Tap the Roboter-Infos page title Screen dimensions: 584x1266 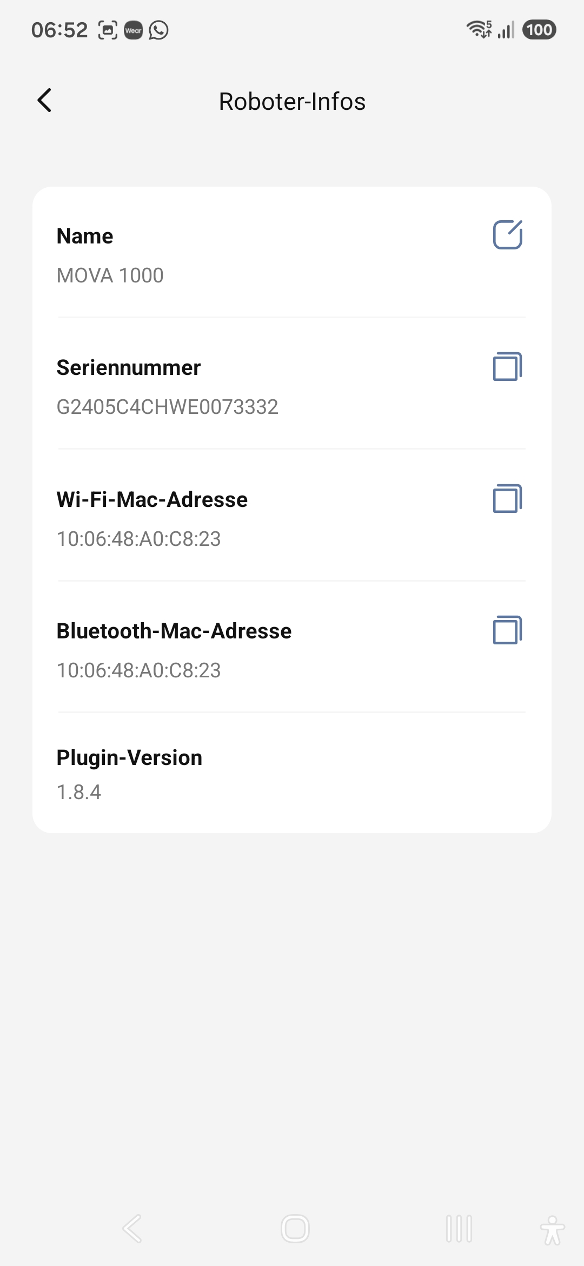[x=292, y=101]
